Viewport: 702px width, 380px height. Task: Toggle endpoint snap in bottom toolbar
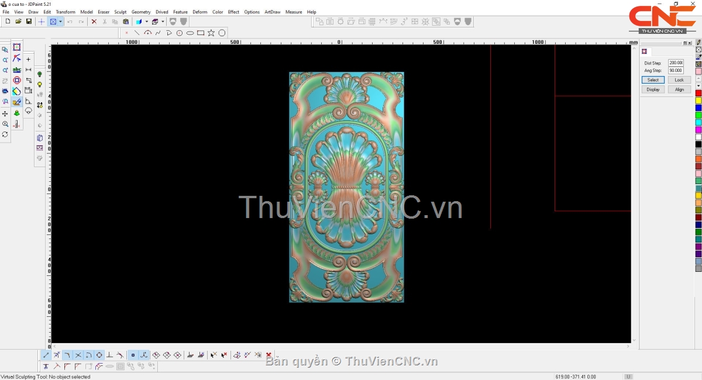[x=46, y=355]
